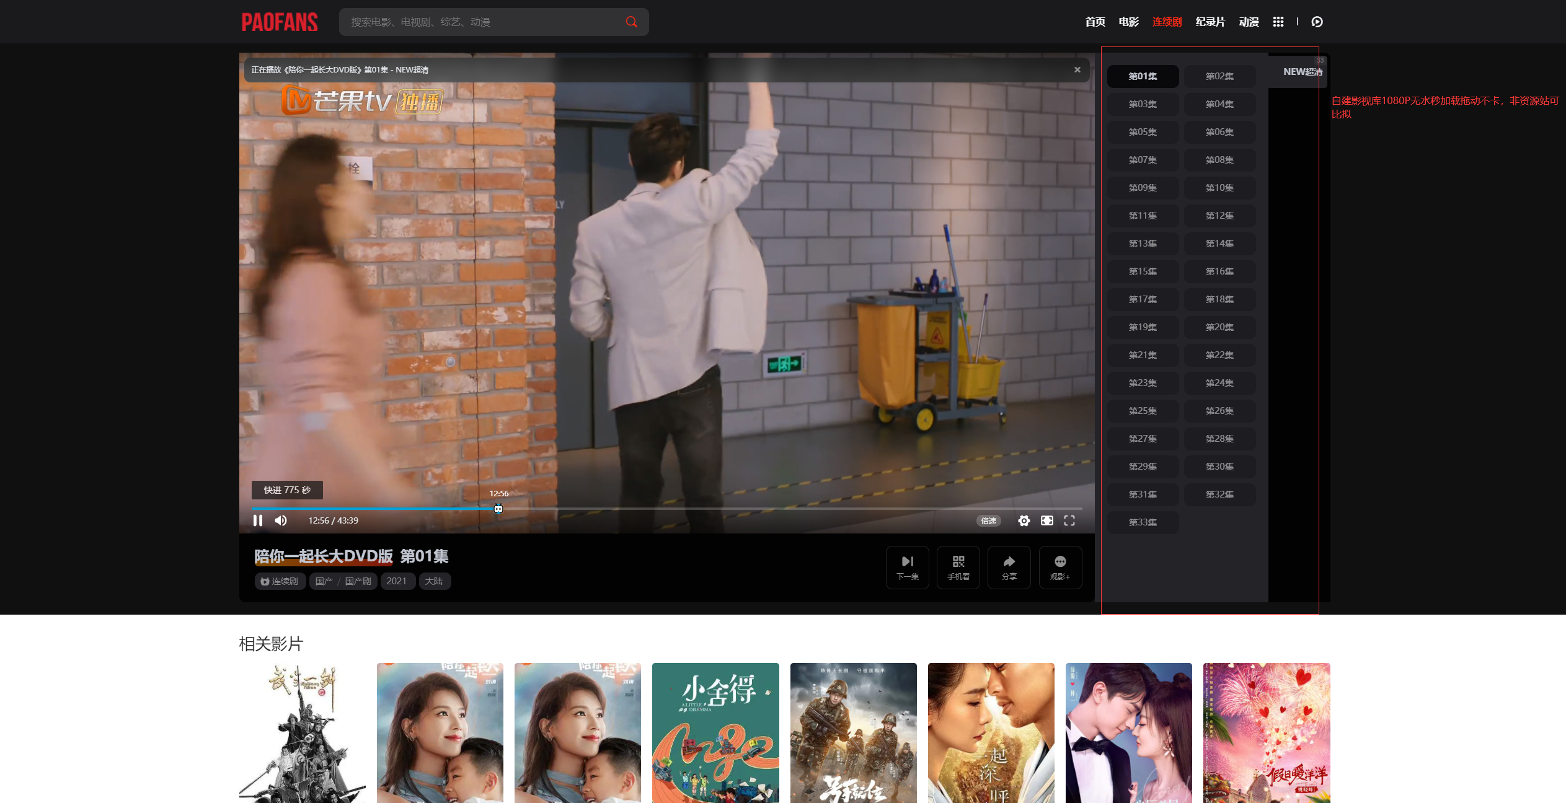Open the 倍速 playback speed menu
This screenshot has height=803, width=1566.
coord(989,520)
